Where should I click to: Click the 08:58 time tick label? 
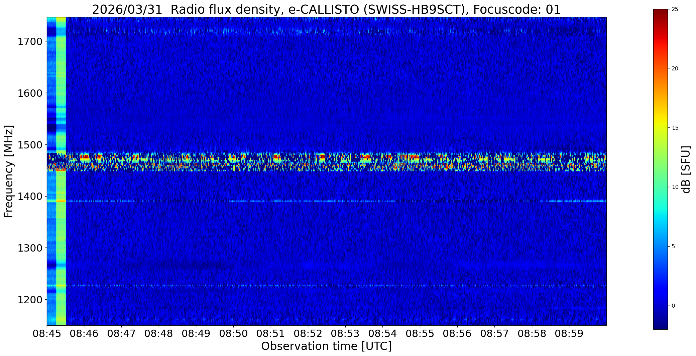pos(532,333)
